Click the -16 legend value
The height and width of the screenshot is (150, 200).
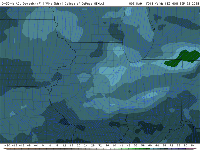click(14, 145)
